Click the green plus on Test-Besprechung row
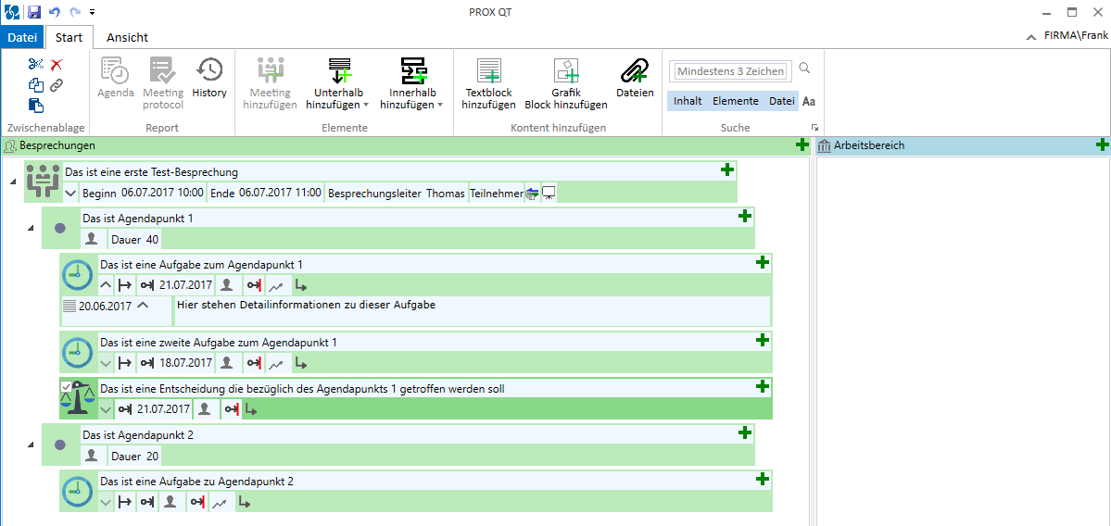The width and height of the screenshot is (1111, 526). coord(727,169)
